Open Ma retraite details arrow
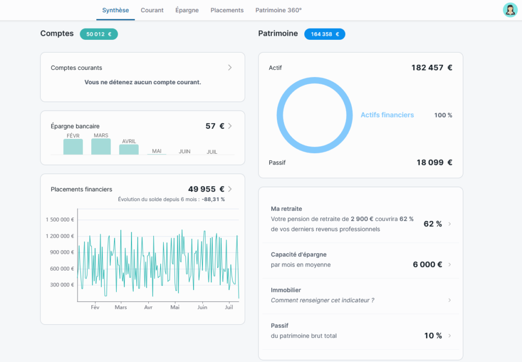 tap(449, 224)
